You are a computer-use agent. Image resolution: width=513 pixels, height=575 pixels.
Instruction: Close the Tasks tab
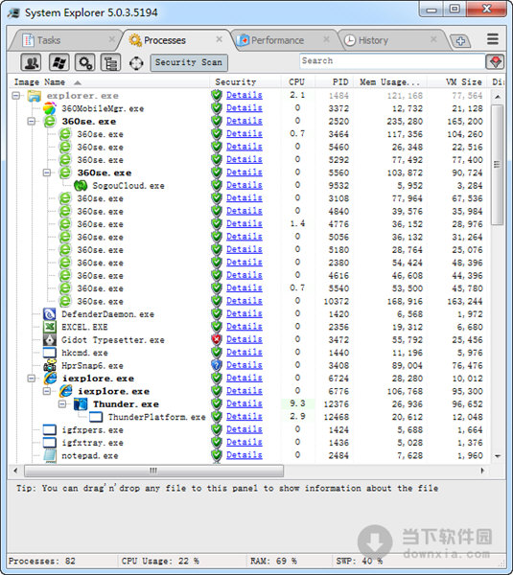[x=111, y=39]
